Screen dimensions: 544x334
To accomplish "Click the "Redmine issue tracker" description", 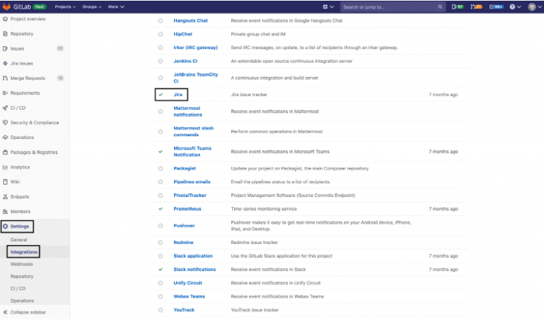I will [x=255, y=242].
